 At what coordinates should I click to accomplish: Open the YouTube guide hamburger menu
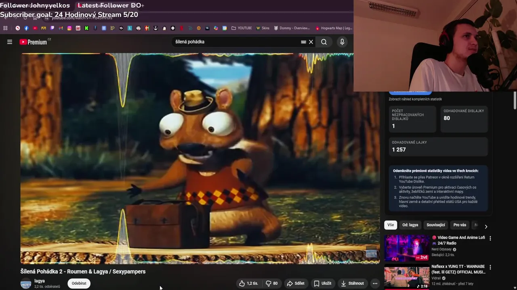click(10, 42)
